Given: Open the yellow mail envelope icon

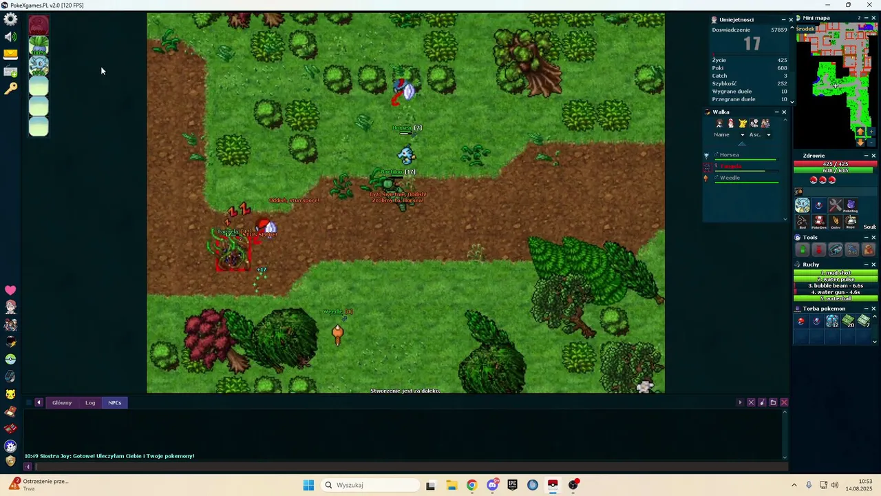Looking at the screenshot, I should coord(10,54).
